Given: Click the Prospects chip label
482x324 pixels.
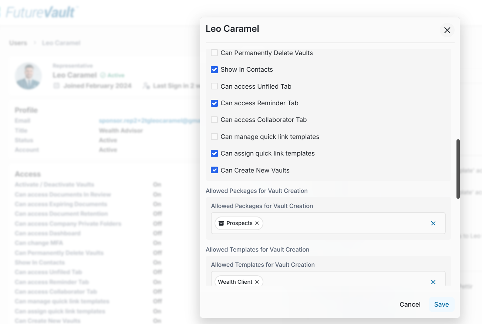Looking at the screenshot, I should click(239, 223).
